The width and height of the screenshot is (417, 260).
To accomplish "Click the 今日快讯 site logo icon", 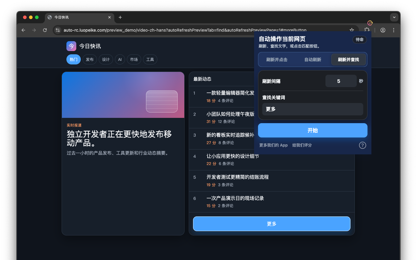I will (71, 46).
